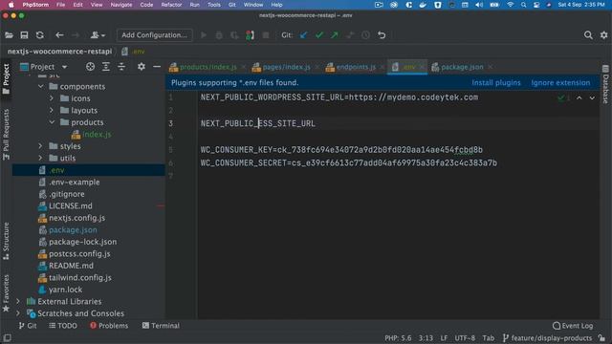Expand External Libraries node
Image resolution: width=612 pixels, height=344 pixels.
(18, 301)
